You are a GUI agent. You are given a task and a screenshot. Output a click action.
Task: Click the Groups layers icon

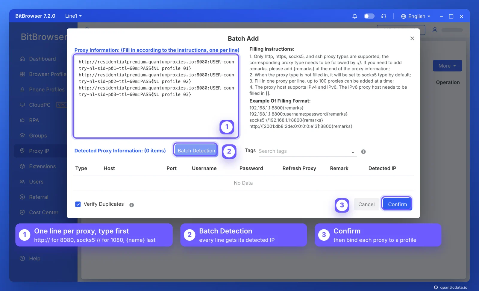(x=22, y=136)
